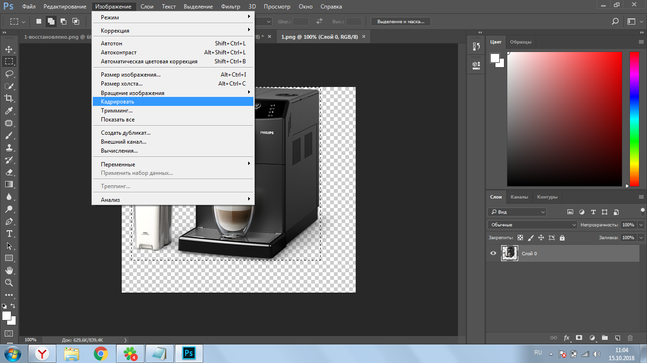Expand the Непрозрачность opacity arrow

point(641,225)
